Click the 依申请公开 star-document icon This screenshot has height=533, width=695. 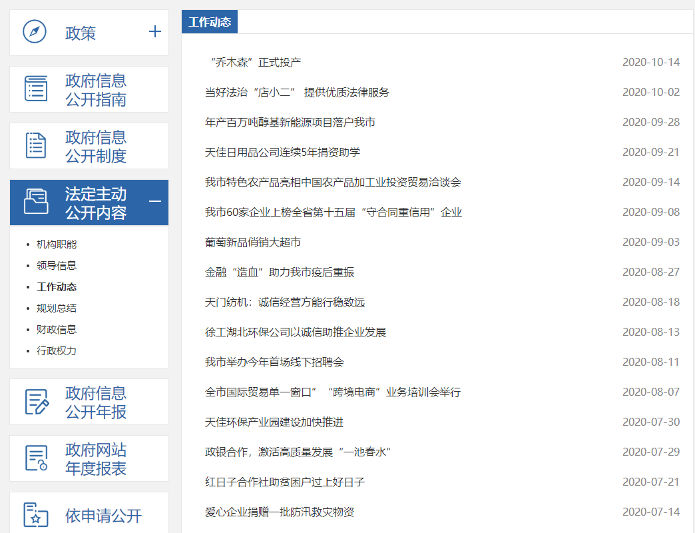[x=36, y=515]
